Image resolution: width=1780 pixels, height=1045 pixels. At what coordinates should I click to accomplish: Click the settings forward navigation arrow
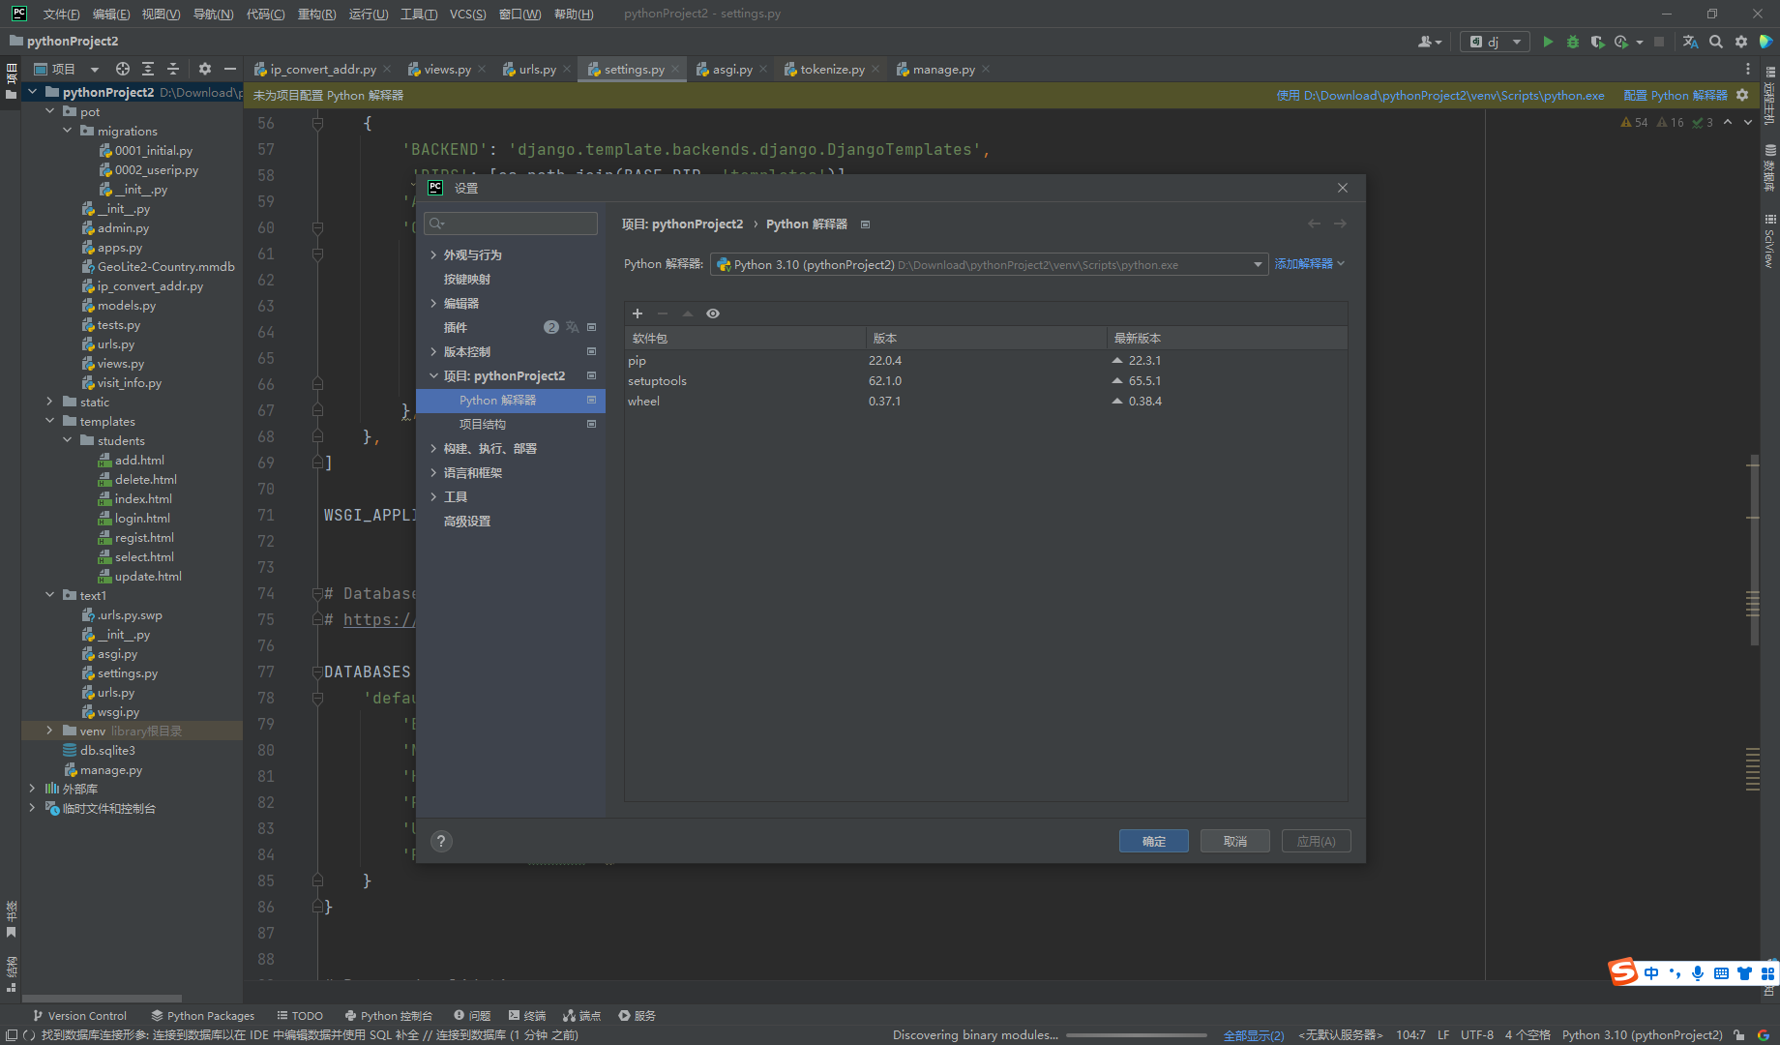point(1340,224)
